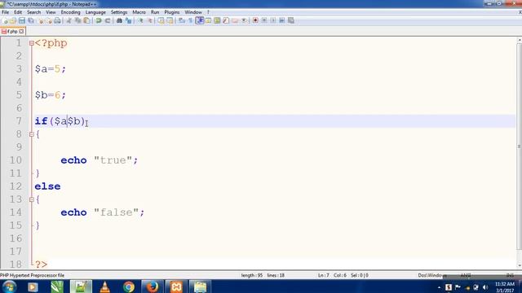Open VLC from the taskbar
The image size is (522, 293).
tap(104, 286)
